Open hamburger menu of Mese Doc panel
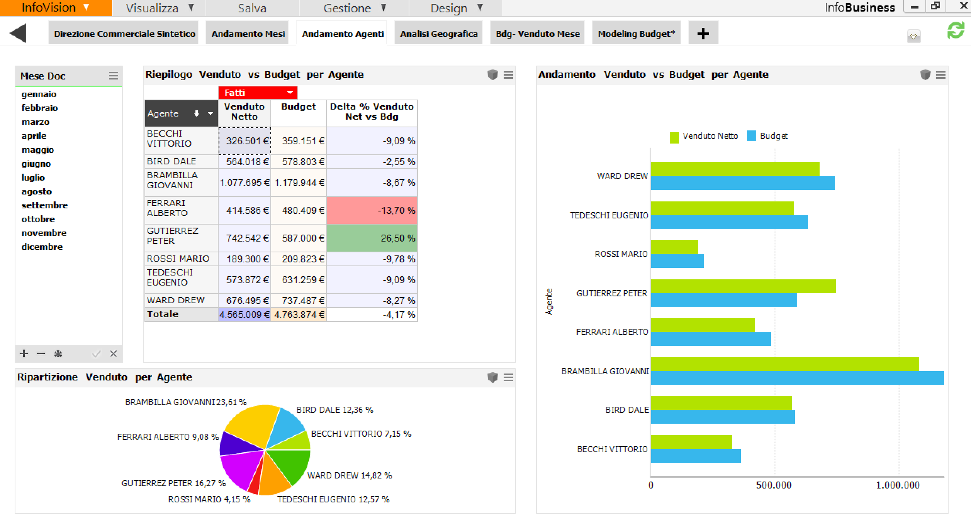The image size is (971, 524). [x=113, y=76]
